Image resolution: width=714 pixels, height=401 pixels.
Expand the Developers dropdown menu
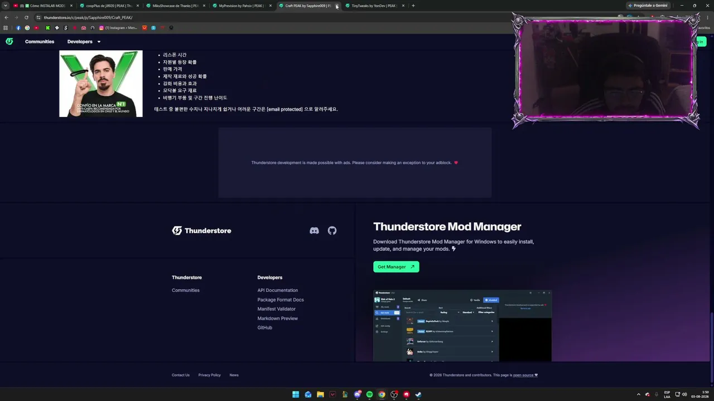point(84,42)
